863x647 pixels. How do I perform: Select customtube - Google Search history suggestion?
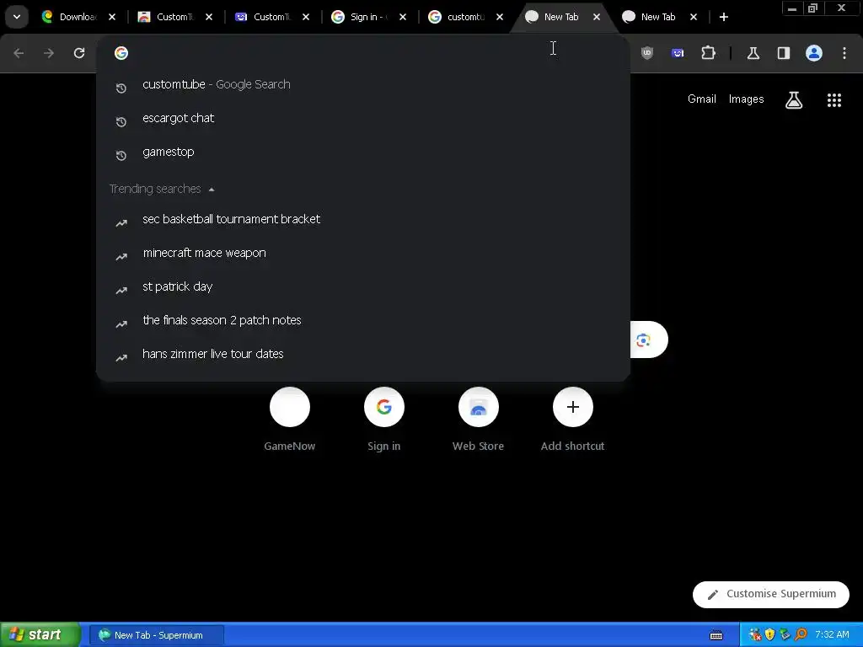point(363,85)
